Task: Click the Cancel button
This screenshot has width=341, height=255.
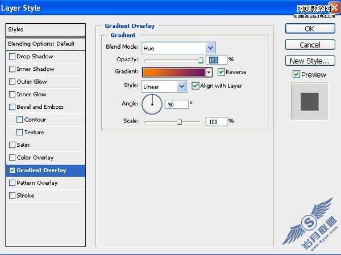Action: coord(310,45)
